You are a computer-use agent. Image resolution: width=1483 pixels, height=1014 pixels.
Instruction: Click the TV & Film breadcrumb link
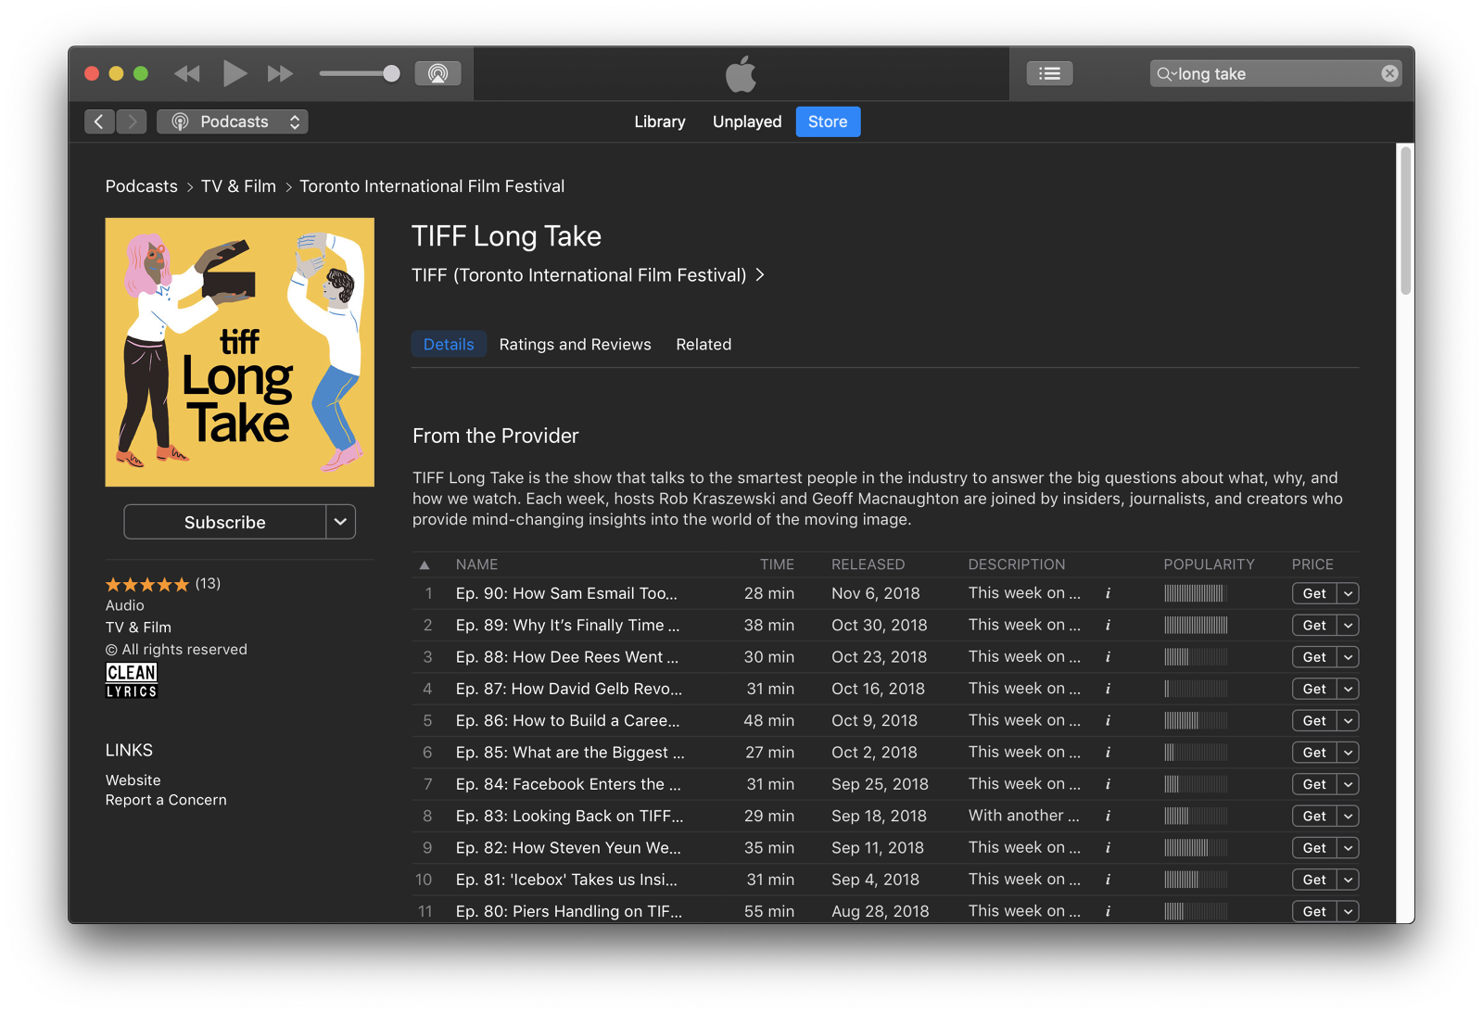pyautogui.click(x=238, y=186)
